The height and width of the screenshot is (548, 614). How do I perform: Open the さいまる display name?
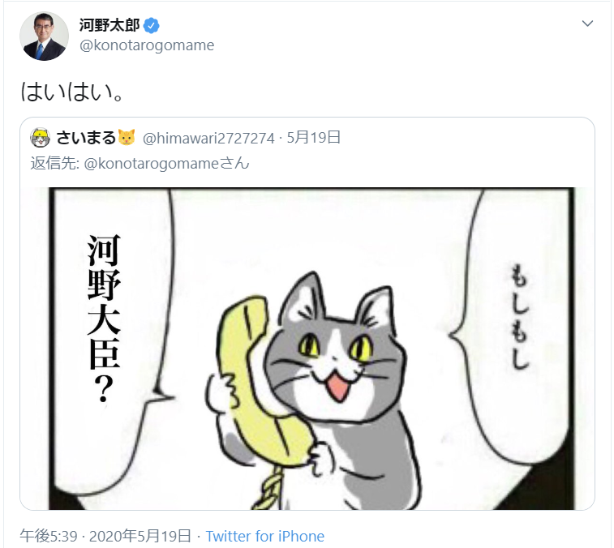86,138
